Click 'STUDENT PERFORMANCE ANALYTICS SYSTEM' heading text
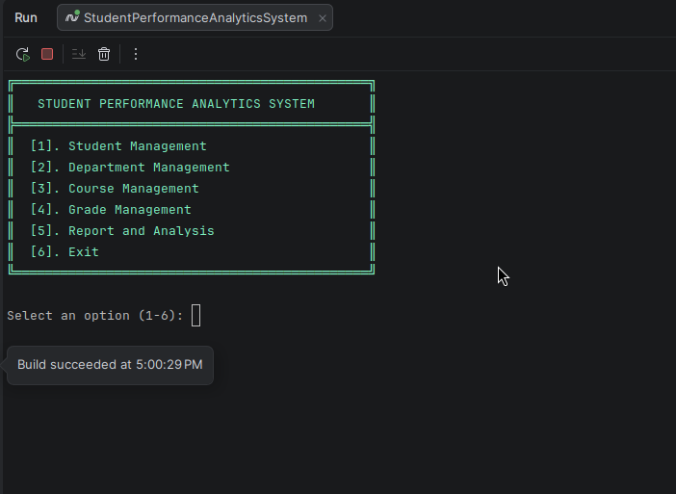This screenshot has width=676, height=494. [176, 104]
